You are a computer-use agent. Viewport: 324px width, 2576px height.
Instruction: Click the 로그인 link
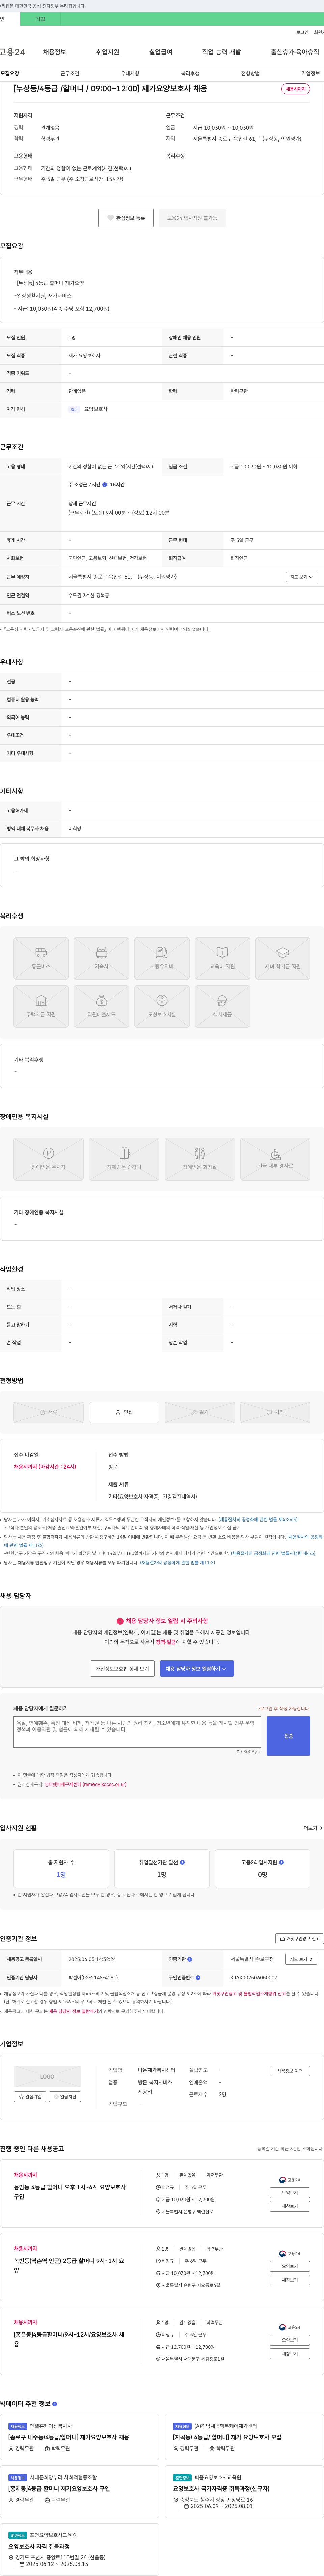click(302, 32)
